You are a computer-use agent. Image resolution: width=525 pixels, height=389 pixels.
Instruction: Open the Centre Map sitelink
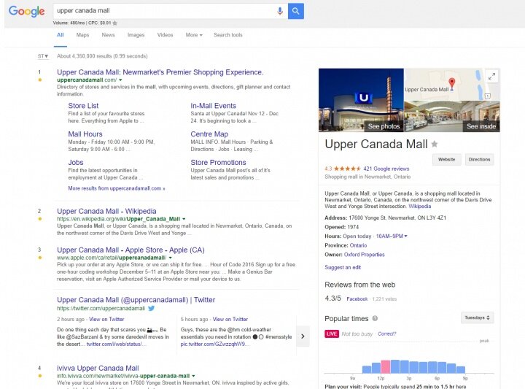click(209, 134)
